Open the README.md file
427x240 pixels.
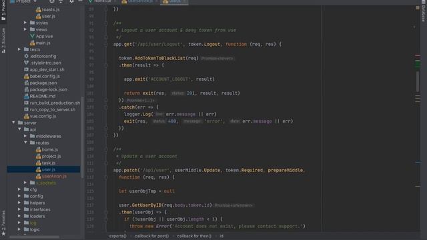pyautogui.click(x=40, y=96)
